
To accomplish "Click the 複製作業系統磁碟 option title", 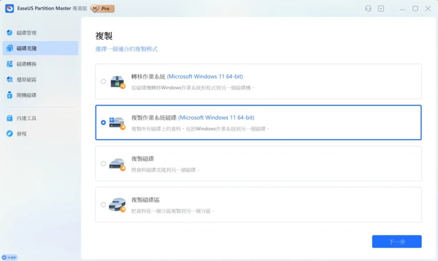I will tap(192, 117).
